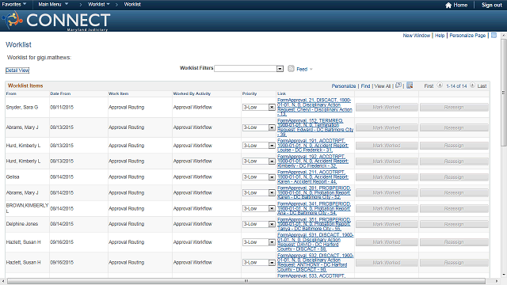The height and width of the screenshot is (285, 507).
Task: Click the vertical scrollbar thumb
Action: click(x=504, y=92)
